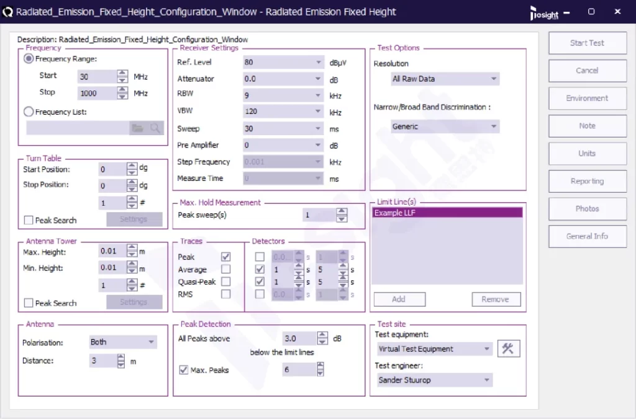The image size is (636, 419).
Task: Enable Antenna Tower Peak Search checkbox
Action: tap(29, 303)
